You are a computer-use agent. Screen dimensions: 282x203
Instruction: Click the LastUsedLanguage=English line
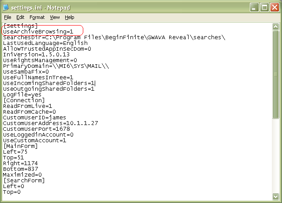point(45,43)
